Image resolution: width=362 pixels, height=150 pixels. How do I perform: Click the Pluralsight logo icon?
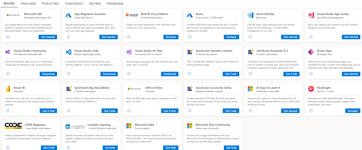coord(311,89)
